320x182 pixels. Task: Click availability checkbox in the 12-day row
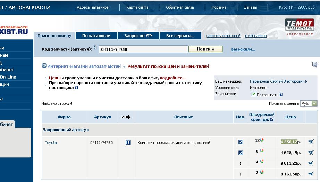[x=241, y=142]
